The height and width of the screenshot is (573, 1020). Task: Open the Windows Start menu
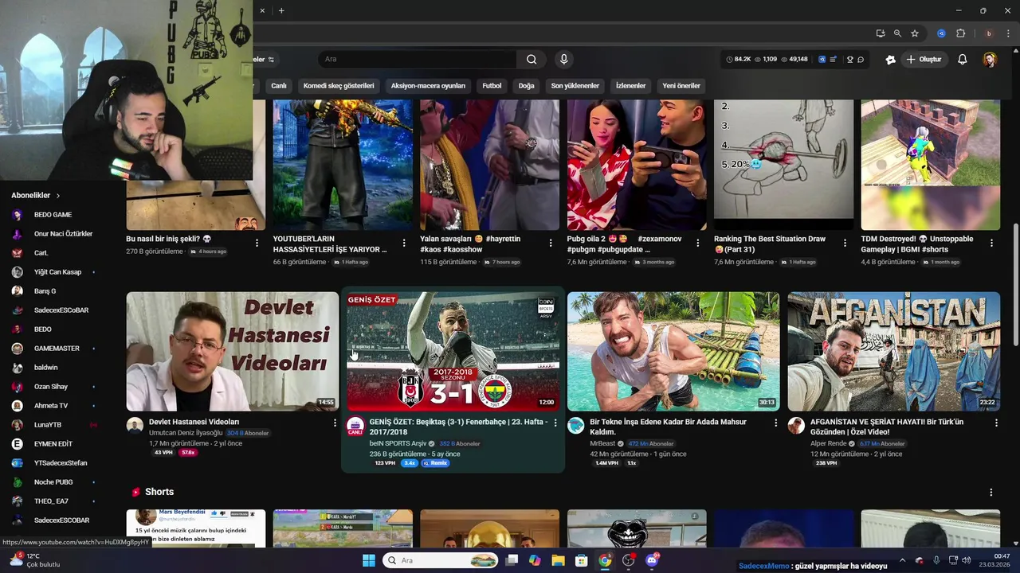(x=369, y=560)
